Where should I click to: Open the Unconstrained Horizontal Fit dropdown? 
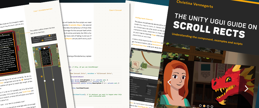pyautogui.click(x=50, y=38)
